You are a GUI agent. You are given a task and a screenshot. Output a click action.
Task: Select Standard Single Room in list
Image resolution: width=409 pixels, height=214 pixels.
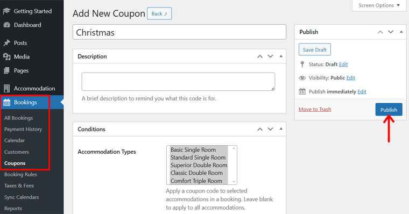[199, 158]
